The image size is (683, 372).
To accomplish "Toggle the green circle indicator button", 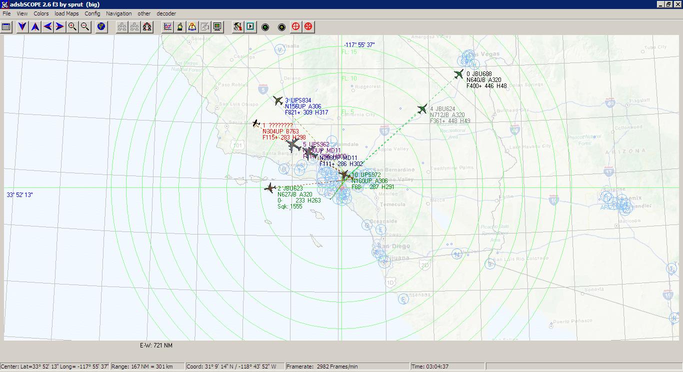I will [265, 27].
